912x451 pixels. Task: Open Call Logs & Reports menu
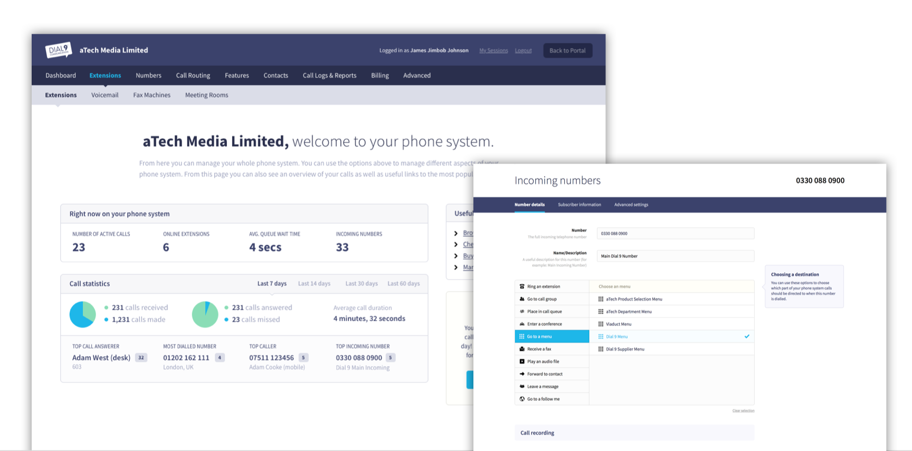point(329,75)
